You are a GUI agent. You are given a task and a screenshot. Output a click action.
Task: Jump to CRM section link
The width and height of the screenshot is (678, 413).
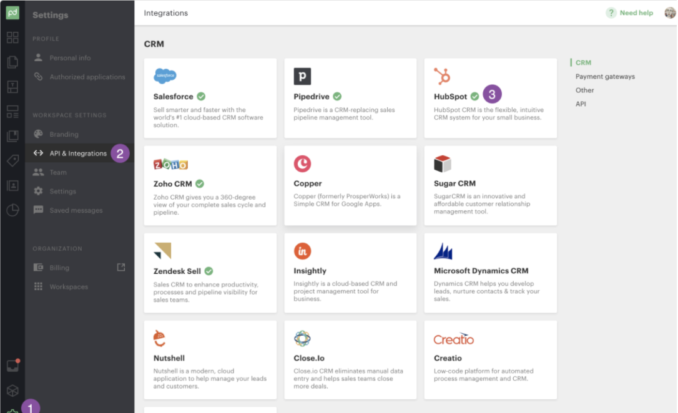click(583, 62)
